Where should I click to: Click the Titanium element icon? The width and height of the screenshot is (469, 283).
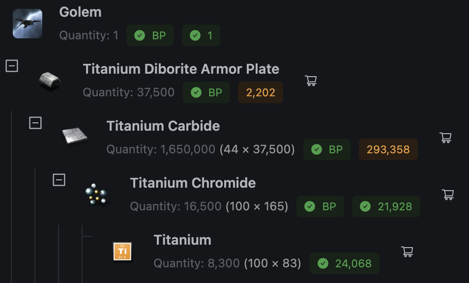122,251
